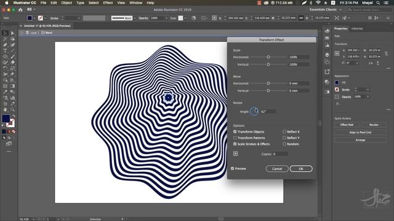Enable Transform Patterns checkbox
This screenshot has height=221, width=394.
coord(235,138)
